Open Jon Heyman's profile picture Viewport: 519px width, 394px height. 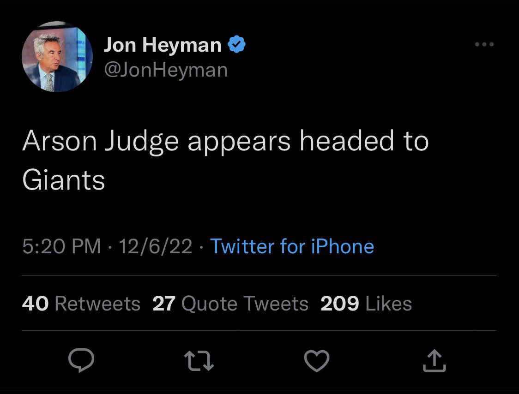pyautogui.click(x=57, y=57)
